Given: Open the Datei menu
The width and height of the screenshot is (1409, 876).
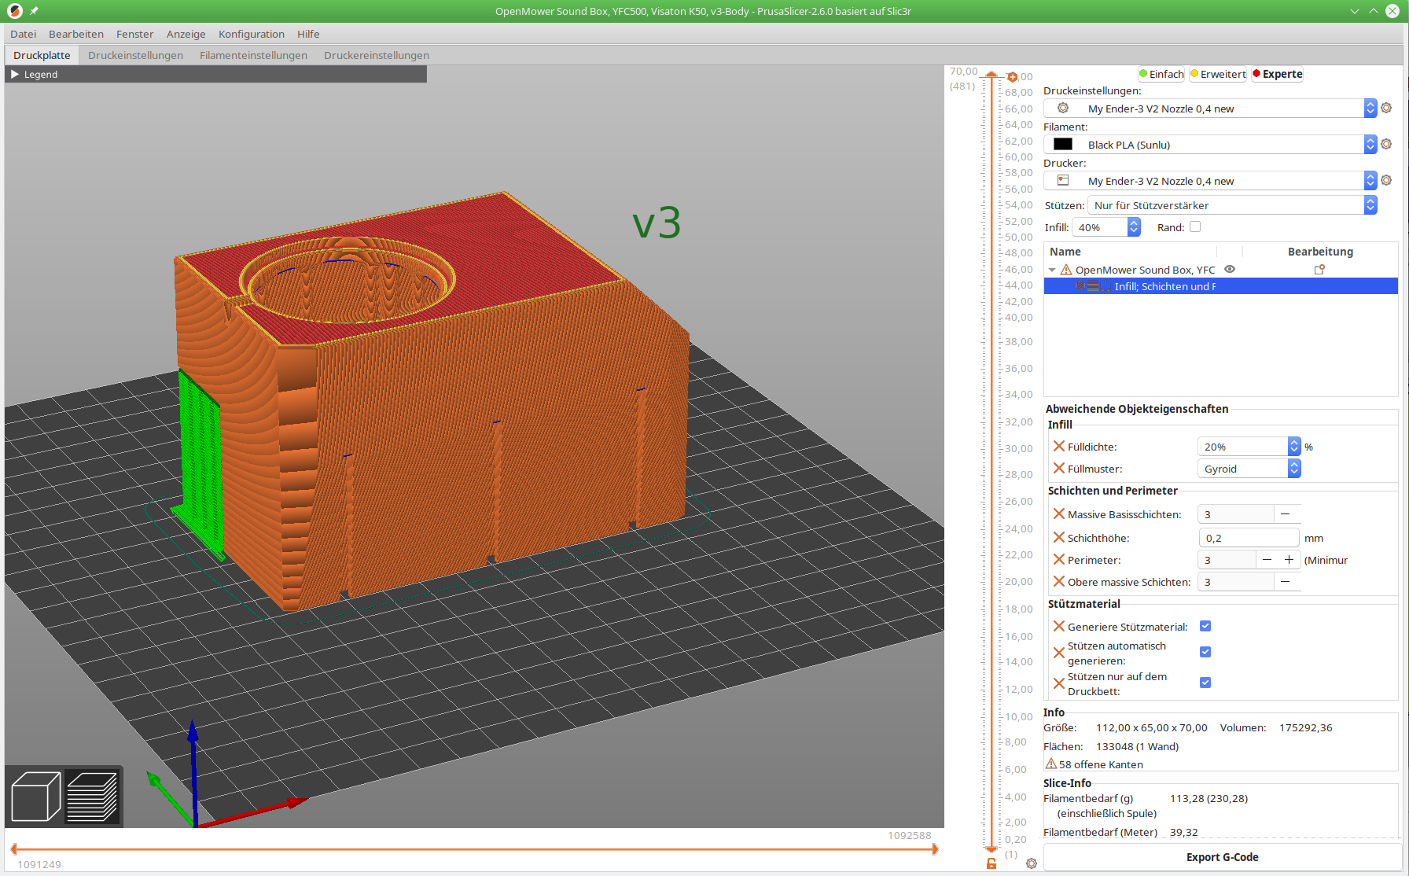Looking at the screenshot, I should [x=23, y=34].
